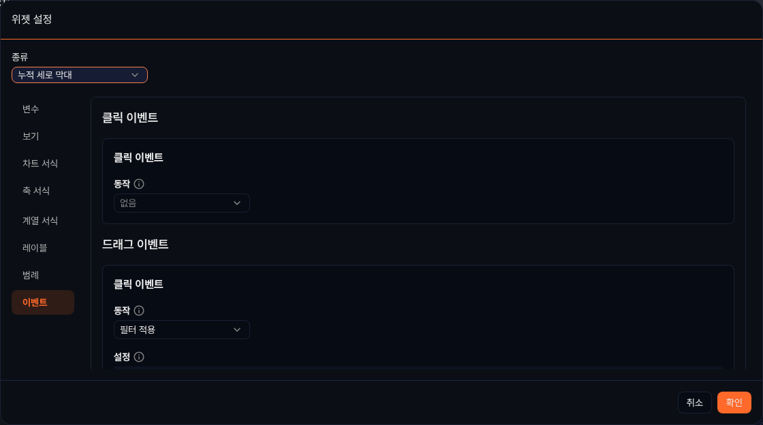The image size is (763, 425).
Task: Confirm with the orange 확인 button
Action: coord(734,403)
